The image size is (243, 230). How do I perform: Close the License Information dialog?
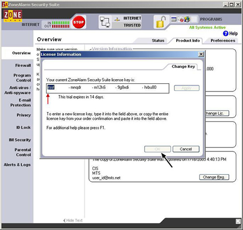pyautogui.click(x=201, y=54)
